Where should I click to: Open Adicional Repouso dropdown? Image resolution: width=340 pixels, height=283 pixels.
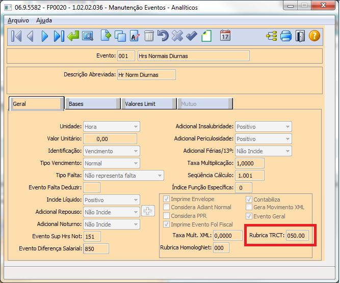click(112, 212)
